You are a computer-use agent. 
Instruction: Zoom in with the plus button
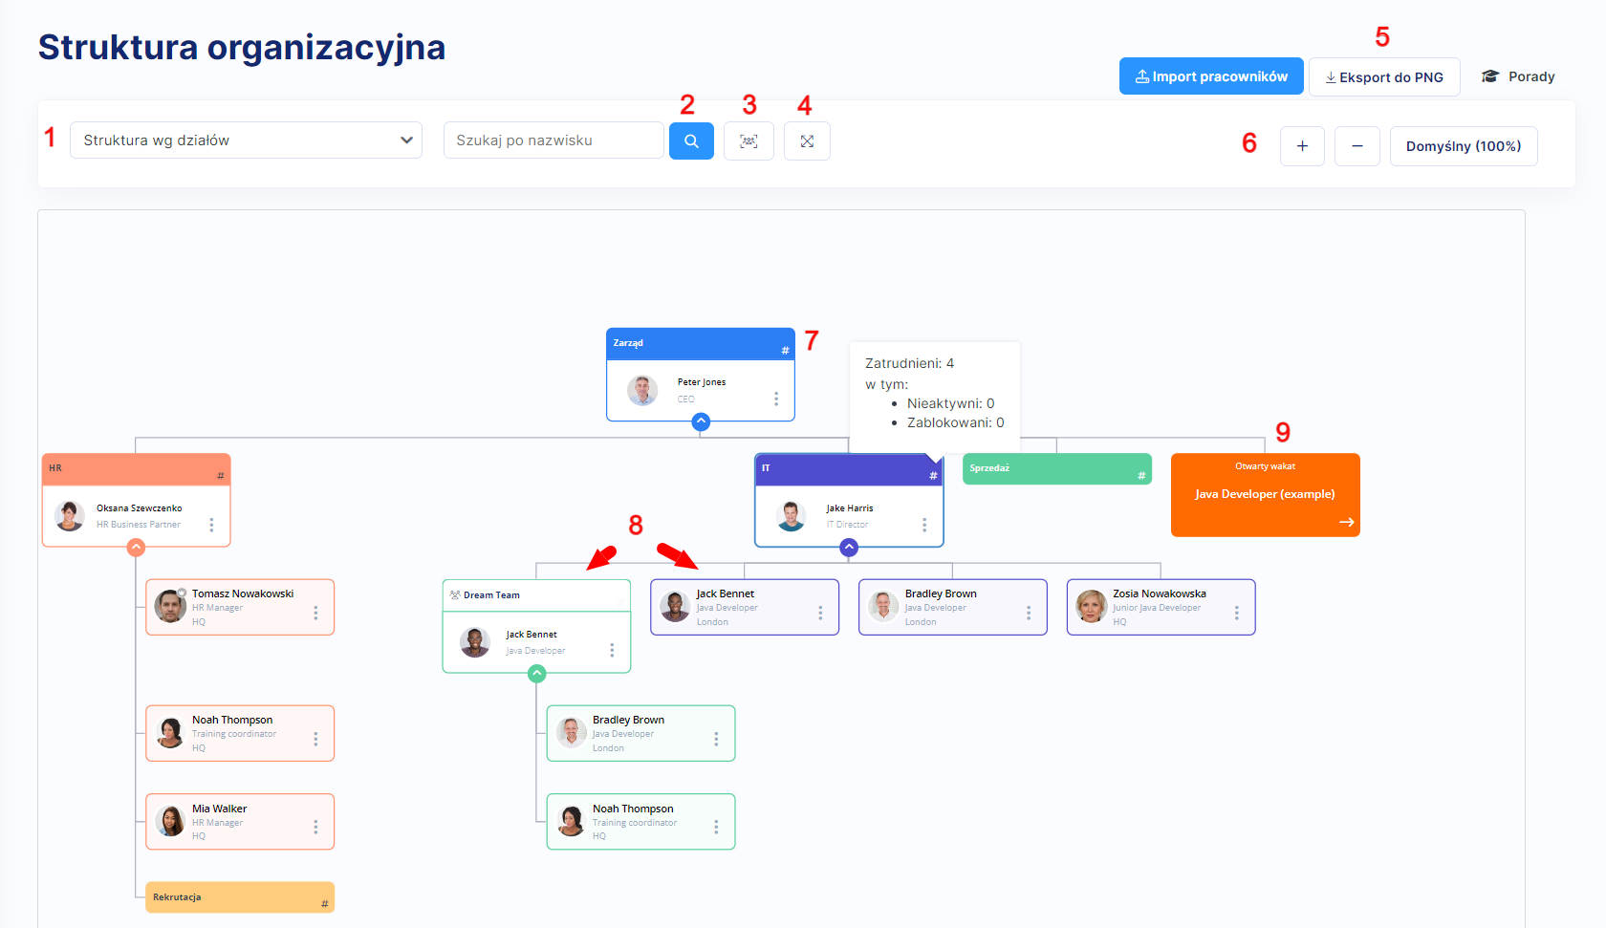click(1302, 146)
